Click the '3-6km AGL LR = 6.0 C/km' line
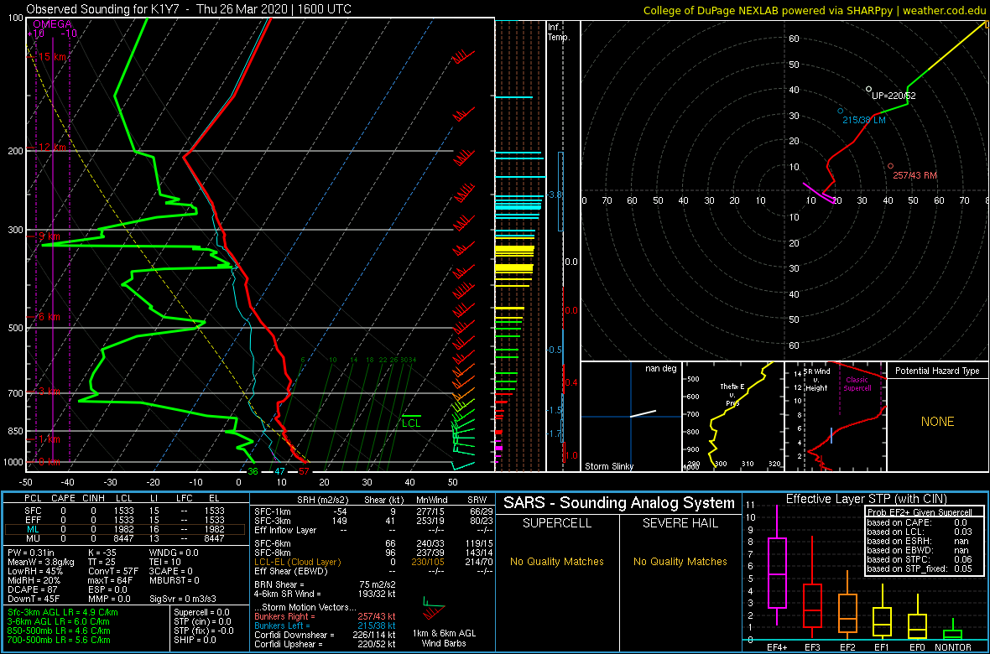The image size is (990, 654). pos(60,621)
